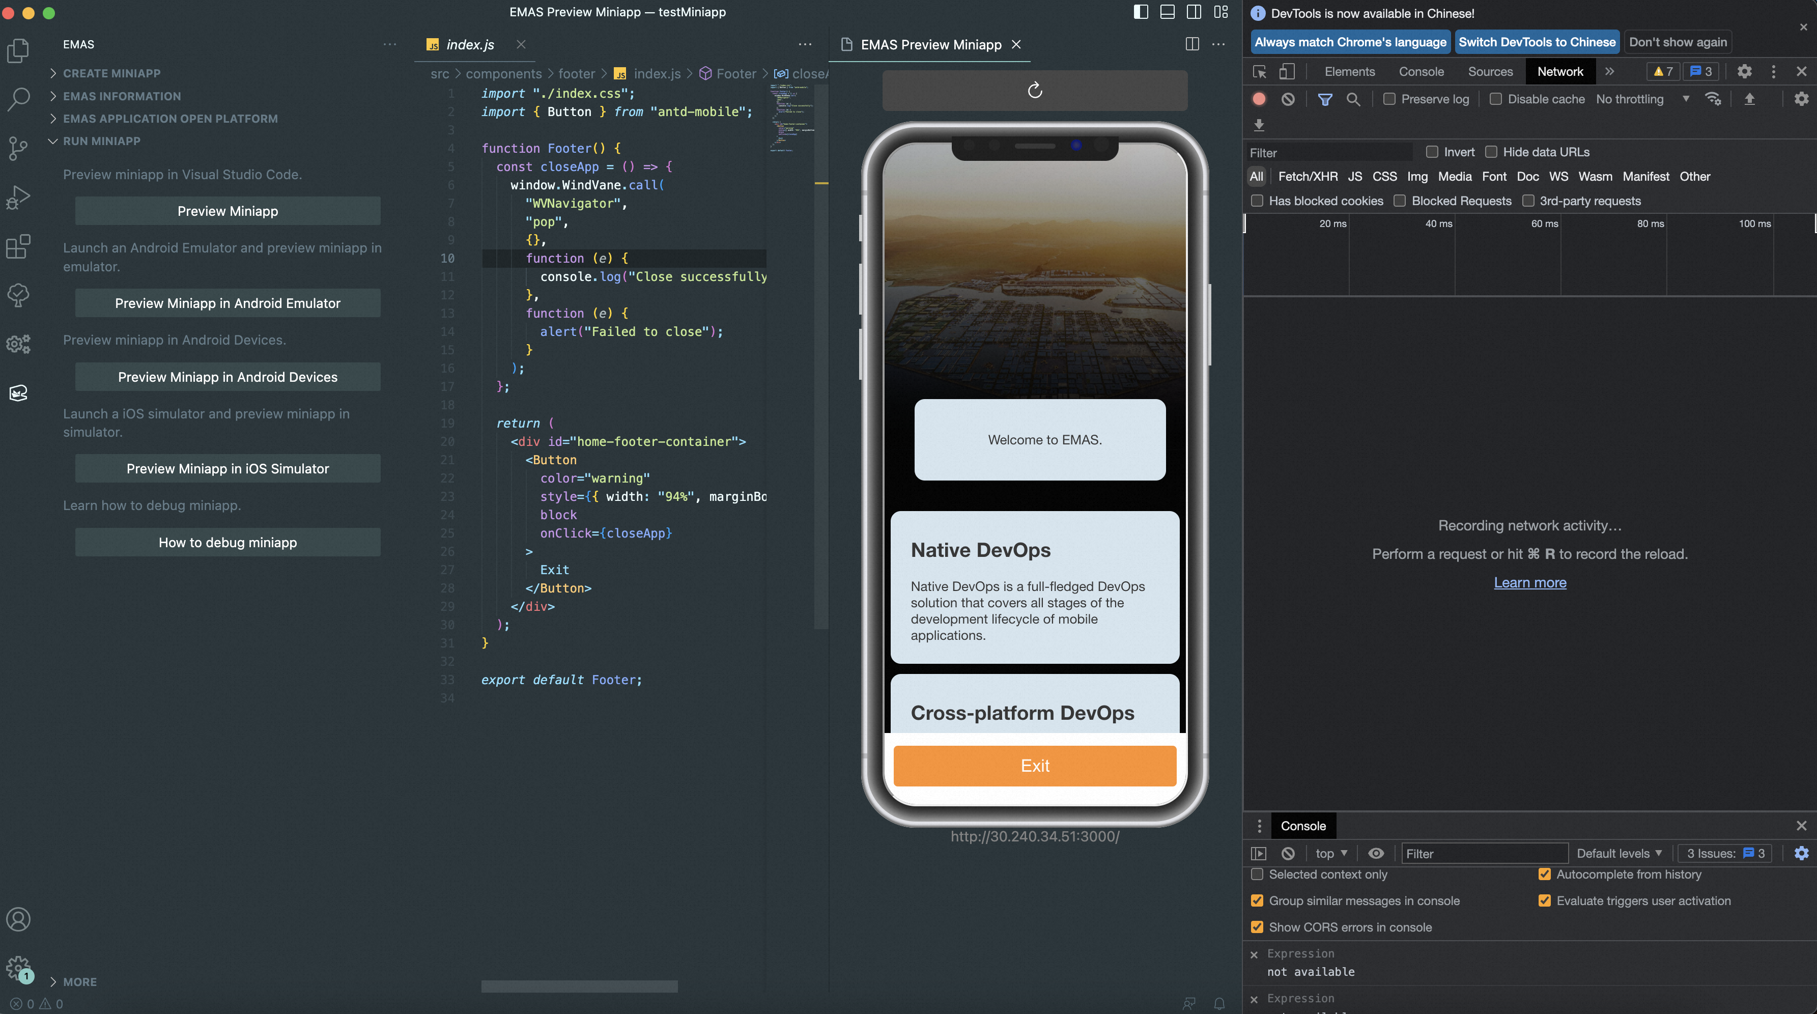Image resolution: width=1817 pixels, height=1014 pixels.
Task: Click the split editor icon in preview
Action: pyautogui.click(x=1192, y=44)
